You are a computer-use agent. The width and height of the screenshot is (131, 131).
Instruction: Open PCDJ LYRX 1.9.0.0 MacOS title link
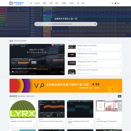click(21, 121)
